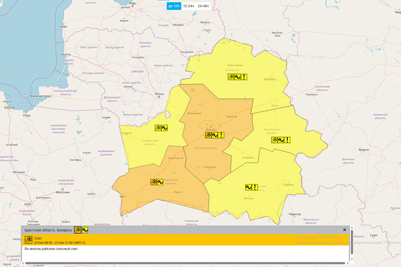Click exclamation warning icon in Mogilev region
Screen dimensions: 401x267
click(287, 140)
